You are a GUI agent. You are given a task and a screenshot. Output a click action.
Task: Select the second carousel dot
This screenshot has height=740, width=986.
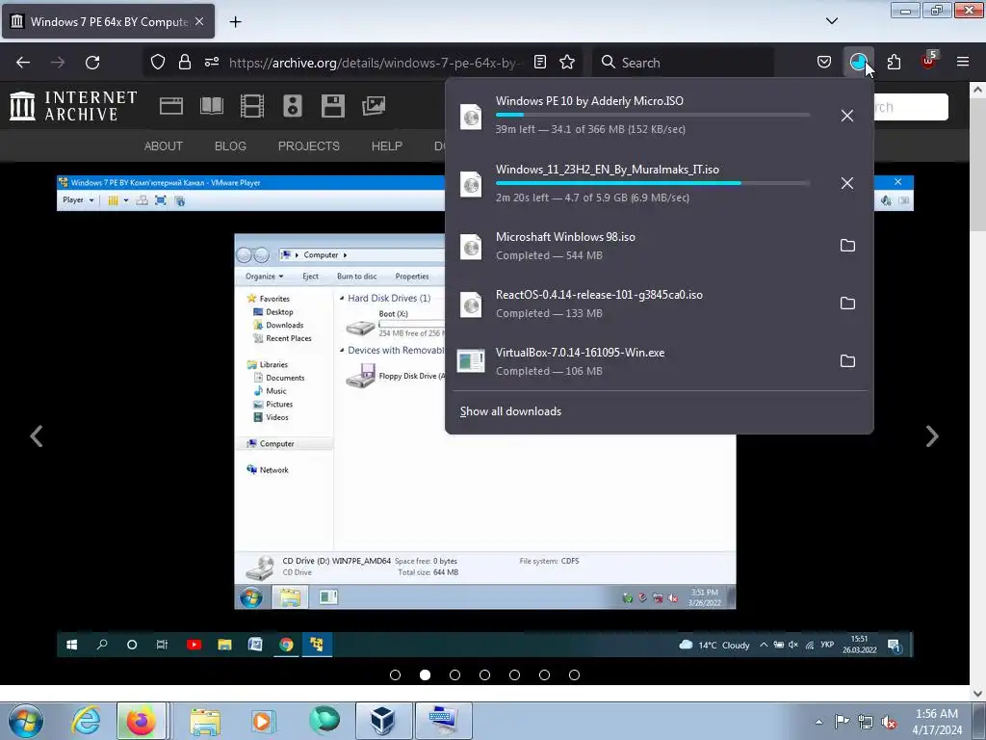tap(425, 675)
